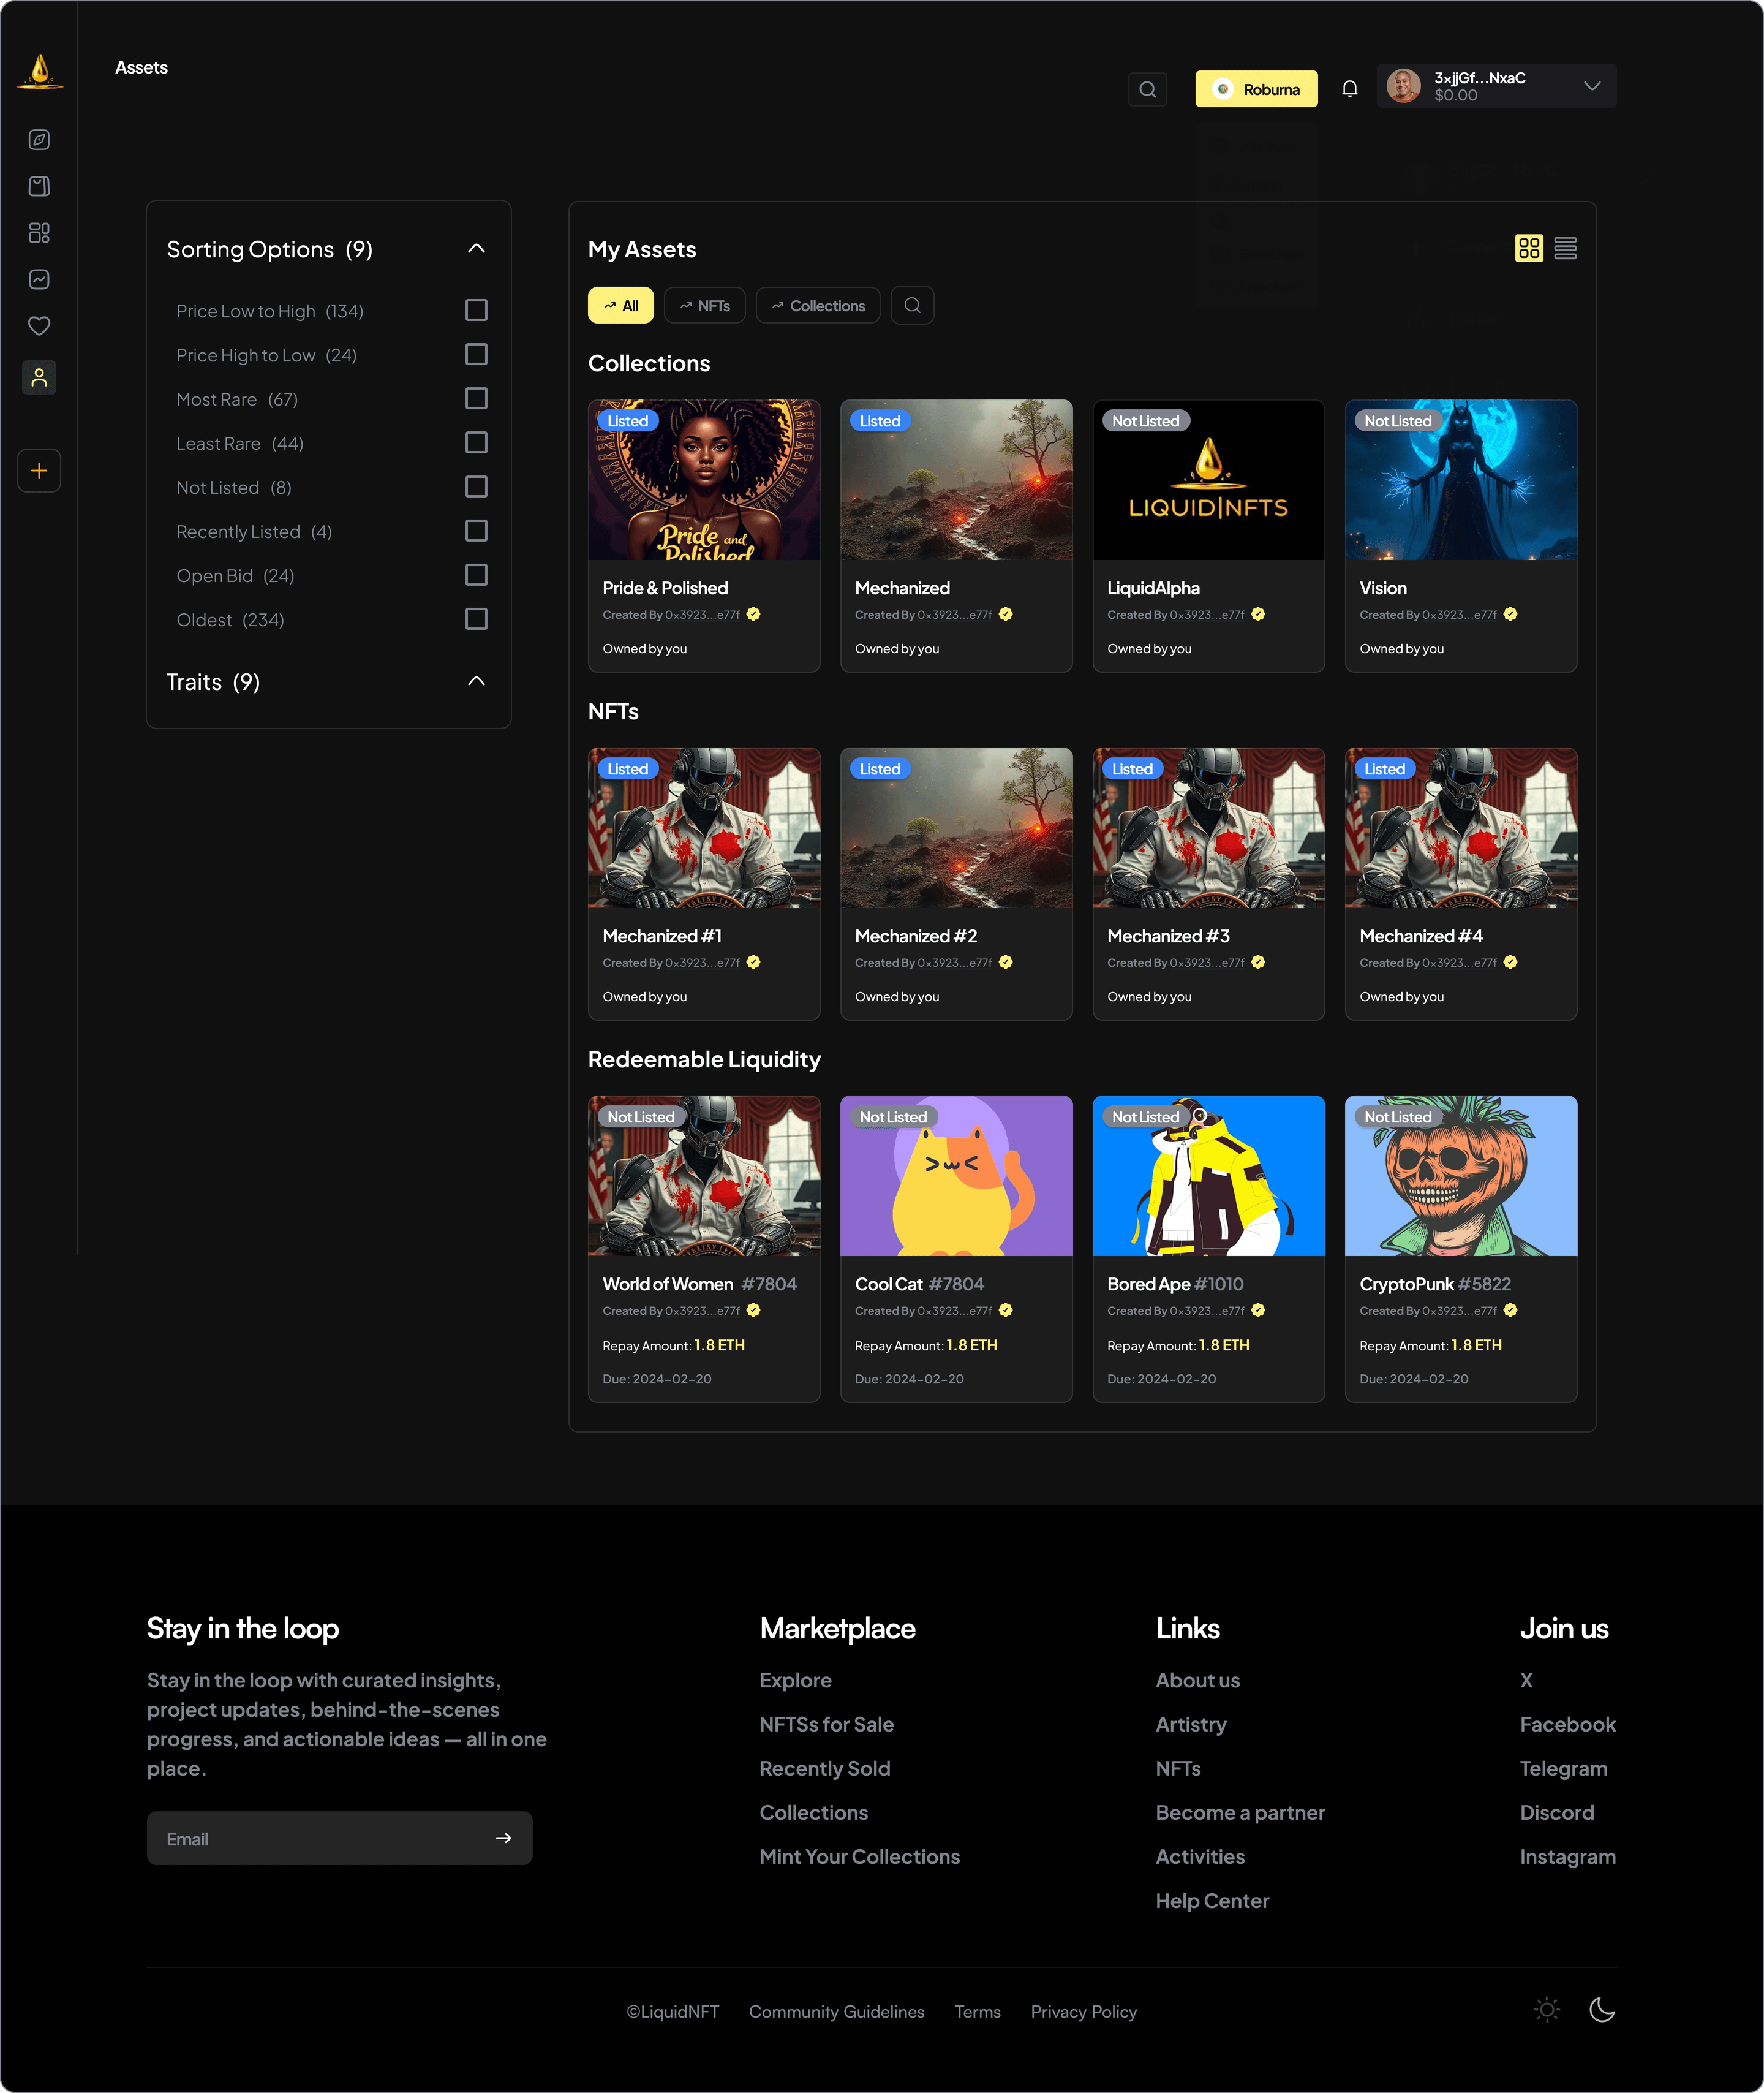
Task: Open the header search icon
Action: coord(1147,89)
